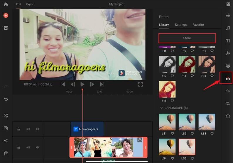The height and width of the screenshot is (163, 233).
Task: Hide the text track with eye icon
Action: tap(38, 129)
